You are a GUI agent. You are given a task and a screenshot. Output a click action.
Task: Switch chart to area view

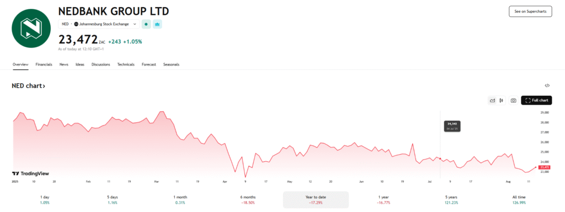(492, 101)
